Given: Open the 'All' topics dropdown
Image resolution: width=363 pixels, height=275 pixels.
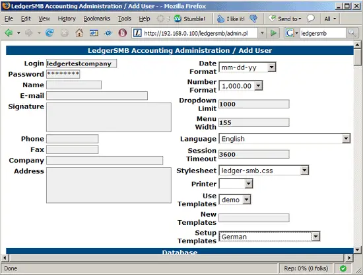Looking at the screenshot, I should [x=330, y=19].
